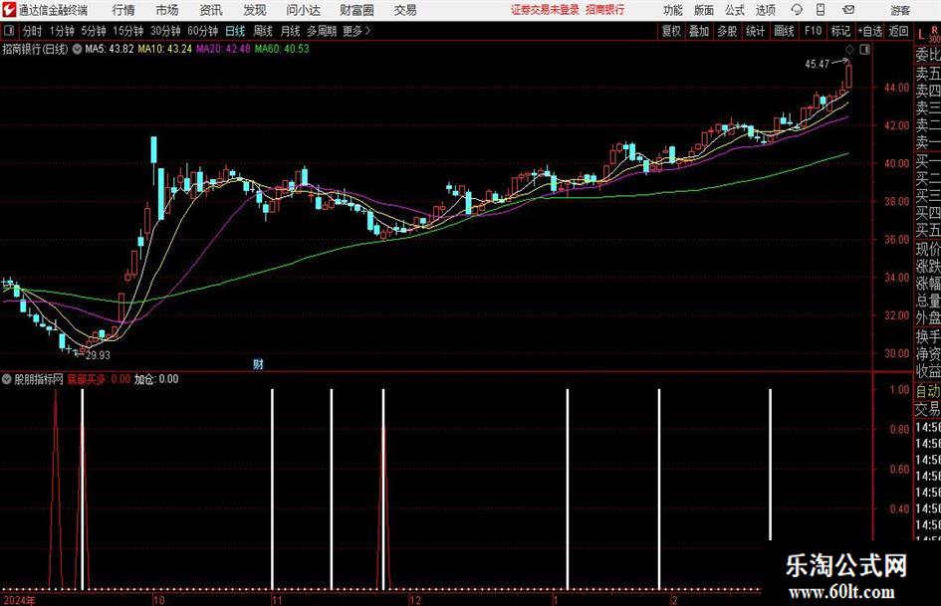Viewport: 941px width, 606px height.
Task: Open the 行情 menu
Action: click(x=123, y=10)
